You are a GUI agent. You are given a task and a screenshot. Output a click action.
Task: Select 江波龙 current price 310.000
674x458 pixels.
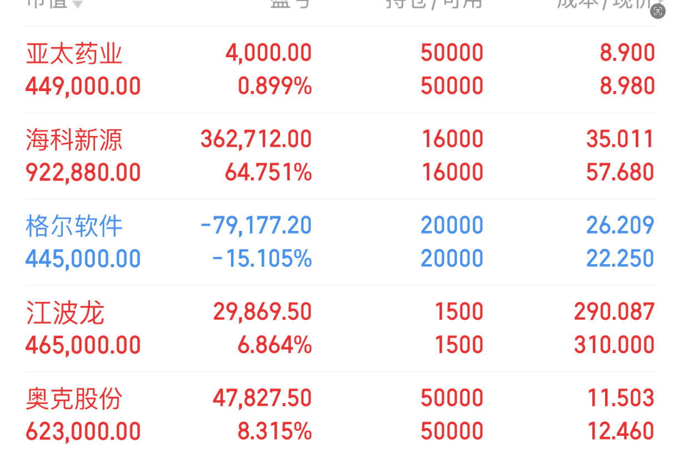[615, 345]
